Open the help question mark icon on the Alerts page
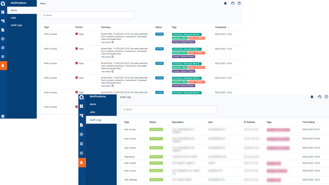 239,3
